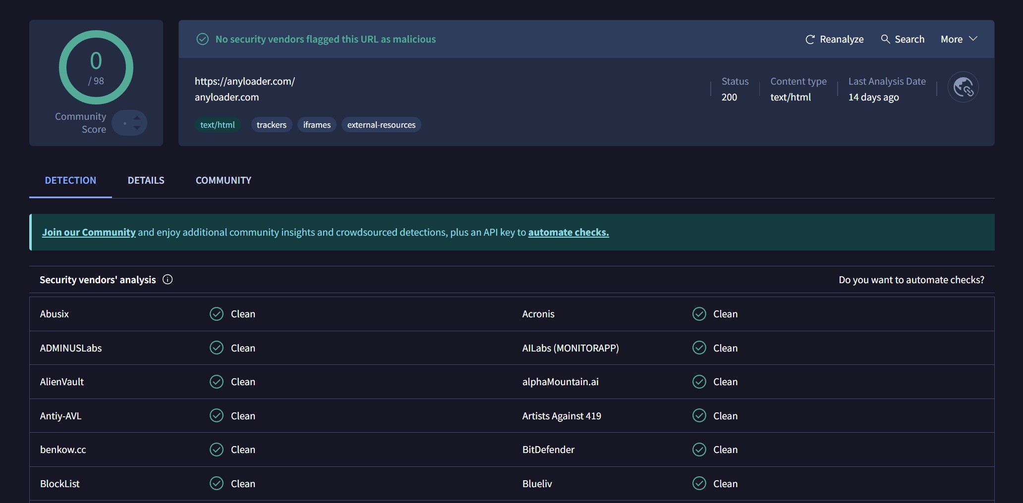Click the green checkmark in the no-vendors-flagged banner
Image resolution: width=1023 pixels, height=503 pixels.
point(202,39)
